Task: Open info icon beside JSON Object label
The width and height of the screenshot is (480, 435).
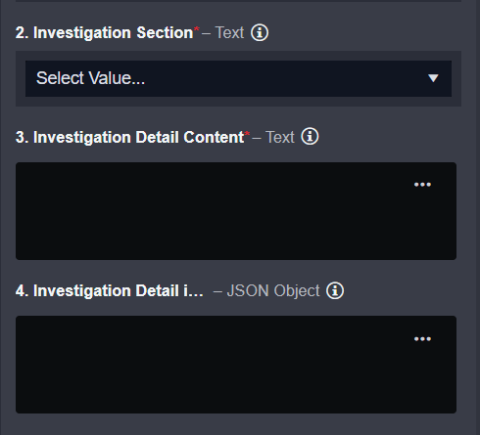Action: tap(335, 290)
